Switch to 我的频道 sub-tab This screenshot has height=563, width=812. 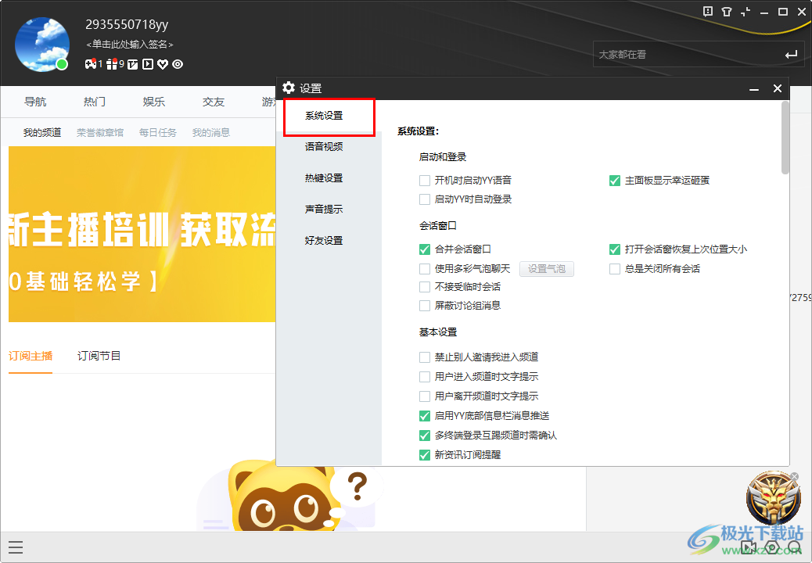pyautogui.click(x=42, y=132)
